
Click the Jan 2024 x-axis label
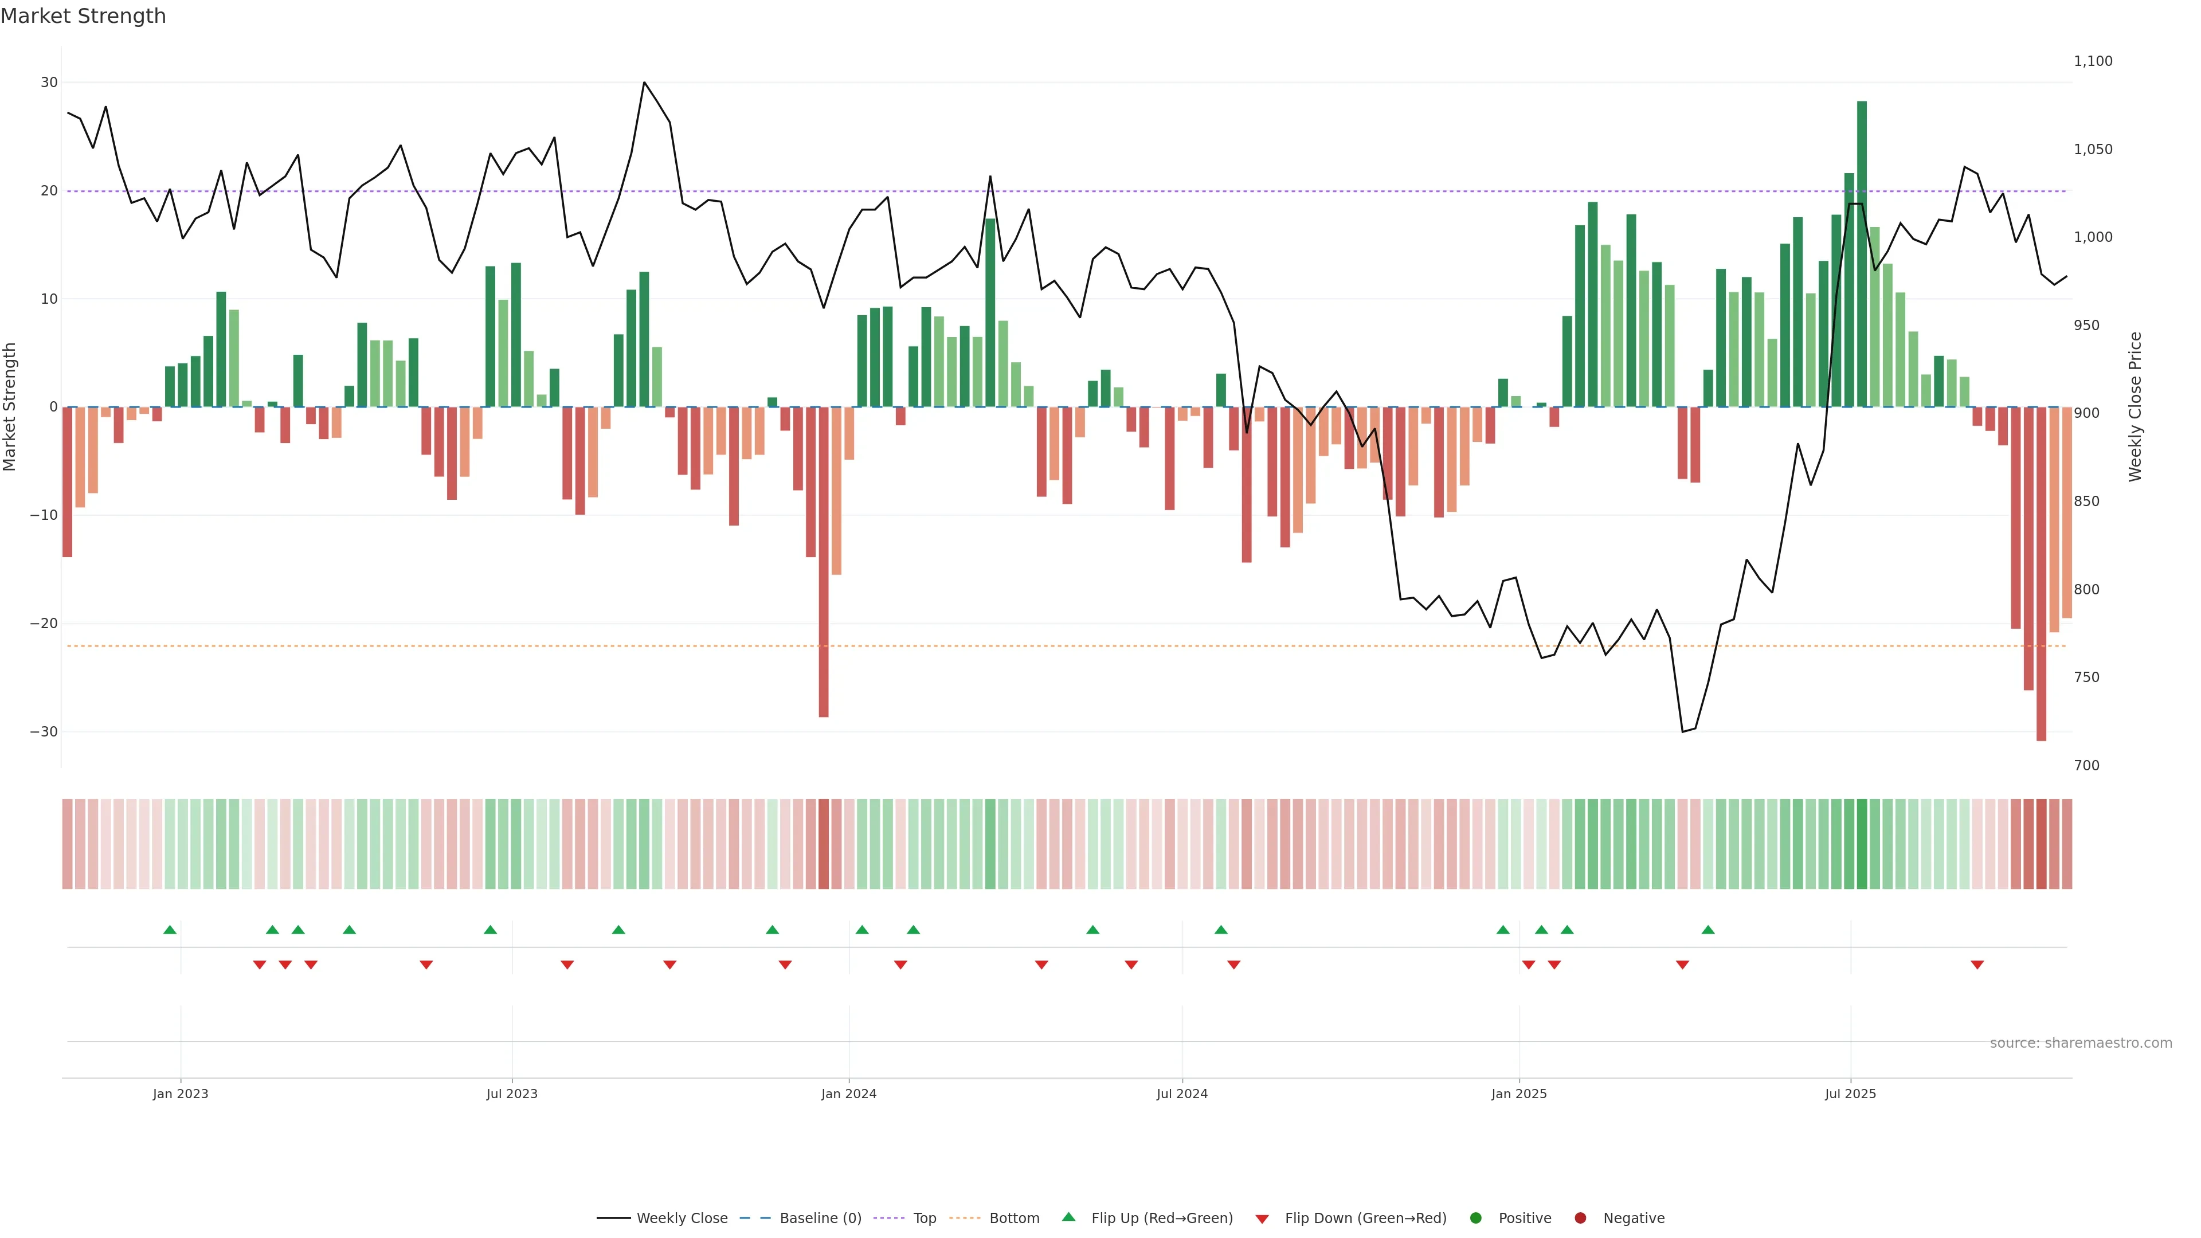(x=848, y=1094)
